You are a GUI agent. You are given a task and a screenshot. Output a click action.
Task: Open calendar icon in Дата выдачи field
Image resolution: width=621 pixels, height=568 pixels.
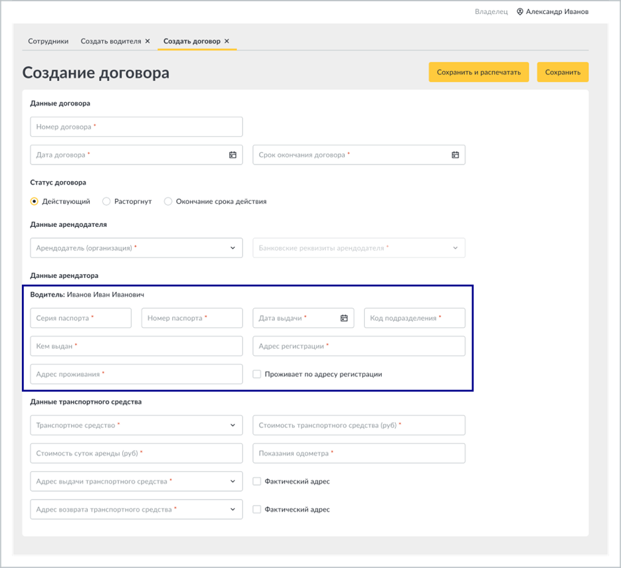tap(344, 318)
